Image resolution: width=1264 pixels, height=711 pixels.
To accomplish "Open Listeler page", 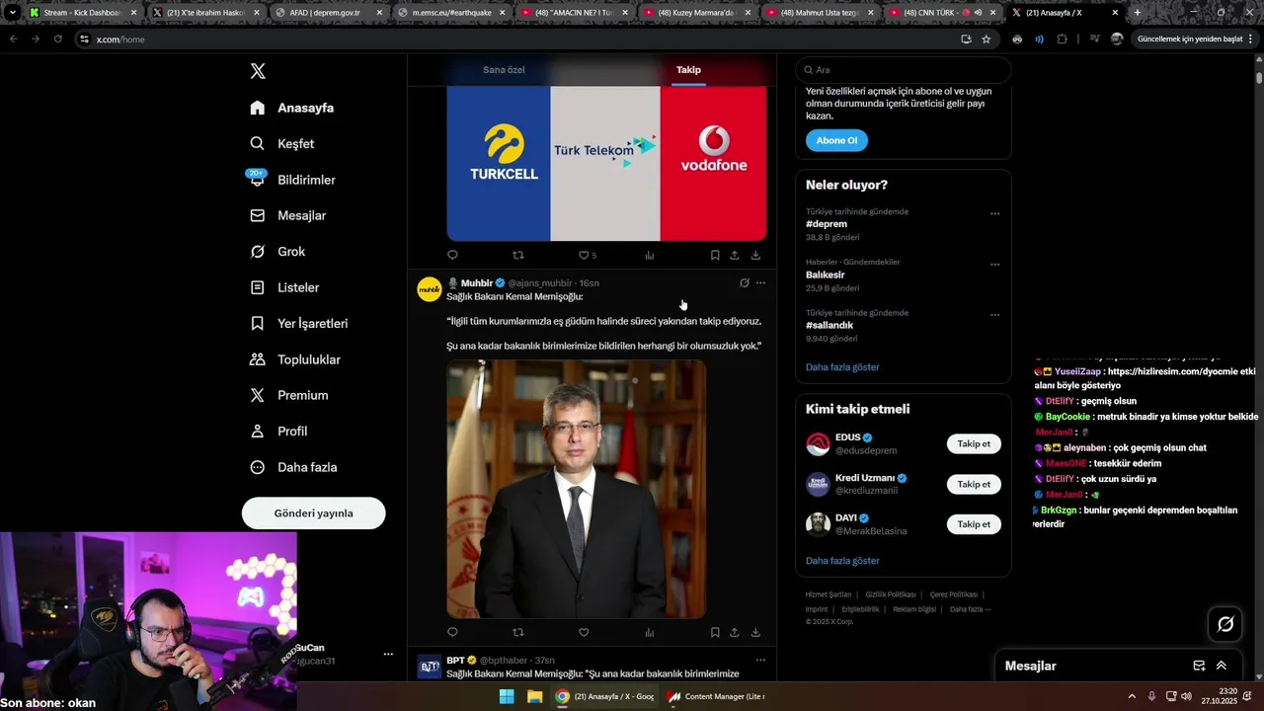I will click(x=284, y=287).
